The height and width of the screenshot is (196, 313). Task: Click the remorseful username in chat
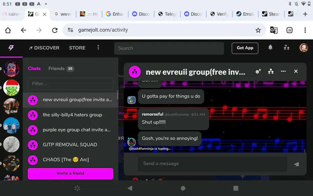tap(153, 114)
